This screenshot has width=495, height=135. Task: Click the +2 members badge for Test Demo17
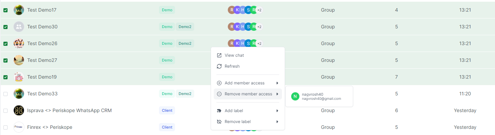(x=259, y=10)
